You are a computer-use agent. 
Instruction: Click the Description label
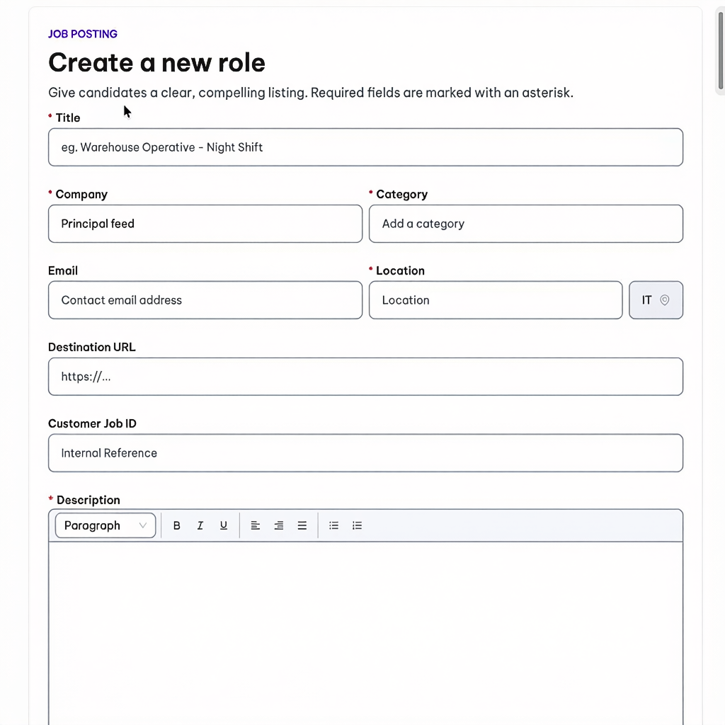click(88, 501)
